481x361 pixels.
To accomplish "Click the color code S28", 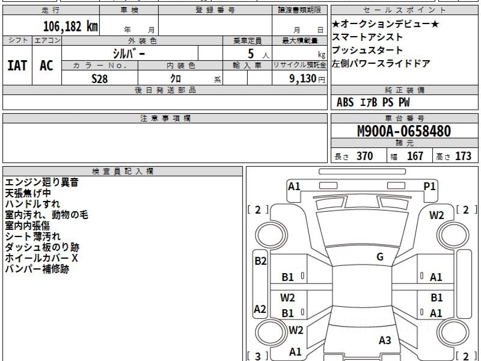I will pos(100,79).
